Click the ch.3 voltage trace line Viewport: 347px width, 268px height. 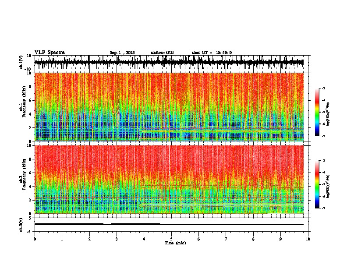[169, 224]
